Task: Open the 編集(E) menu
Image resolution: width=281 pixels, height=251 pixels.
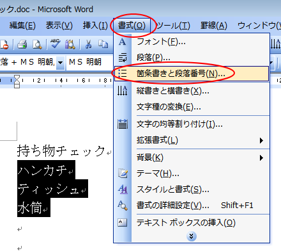Action: click(22, 26)
